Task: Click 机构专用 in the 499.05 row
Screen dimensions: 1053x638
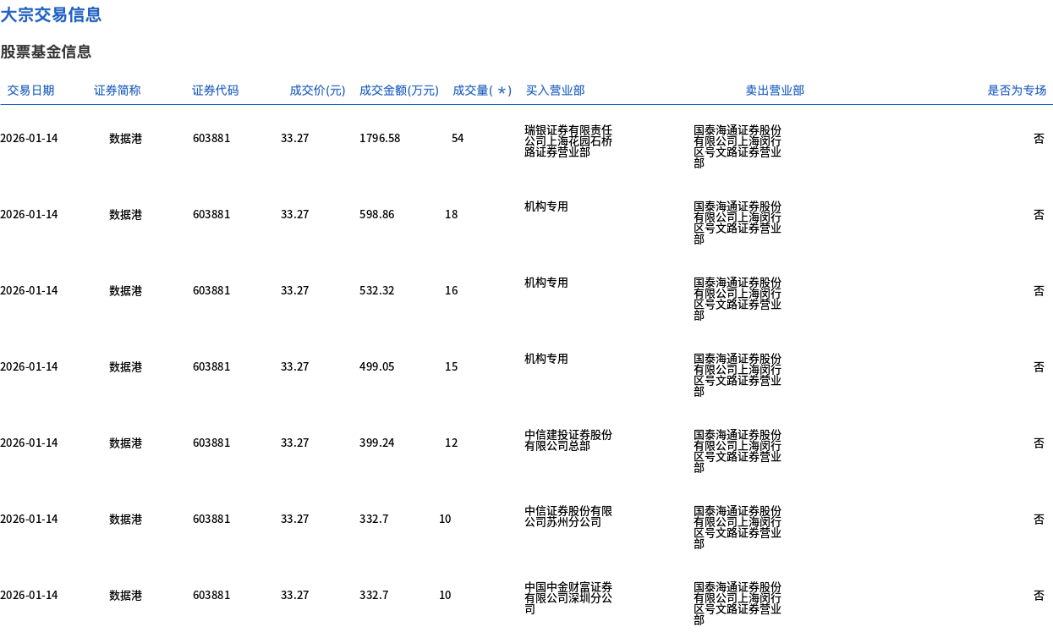Action: (x=546, y=359)
